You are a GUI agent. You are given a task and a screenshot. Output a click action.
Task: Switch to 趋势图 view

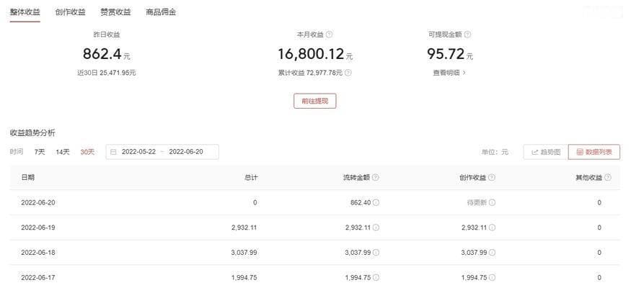pos(546,152)
